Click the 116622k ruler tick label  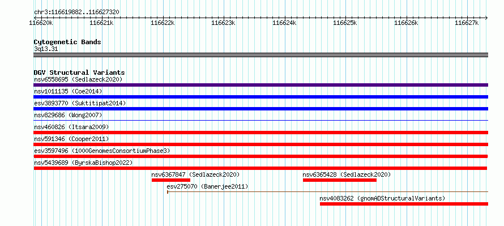coord(163,23)
